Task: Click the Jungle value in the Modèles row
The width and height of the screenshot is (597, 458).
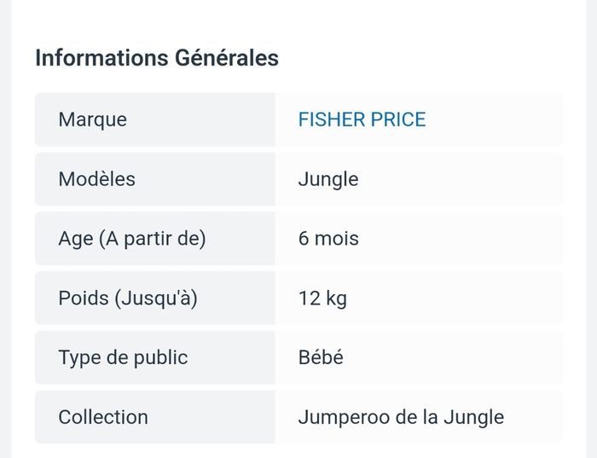Action: point(328,179)
